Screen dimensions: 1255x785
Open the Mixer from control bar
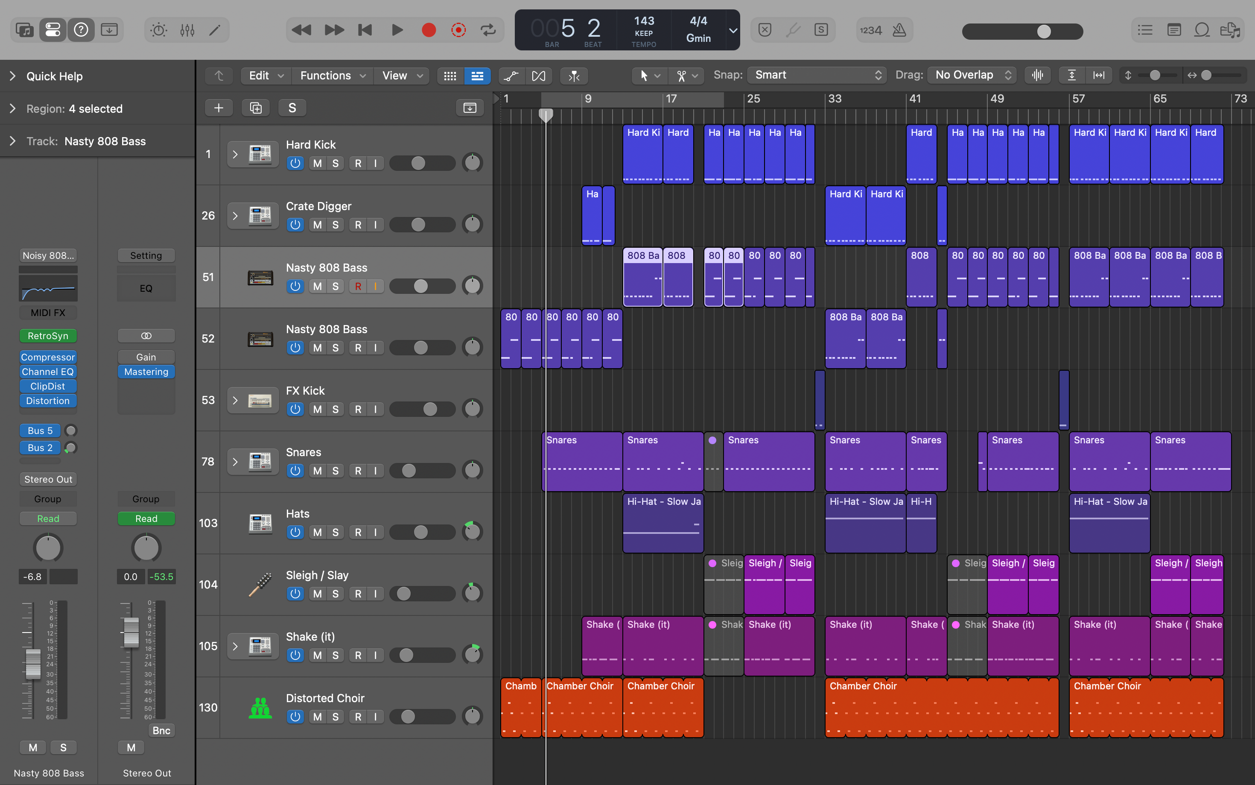pyautogui.click(x=187, y=30)
